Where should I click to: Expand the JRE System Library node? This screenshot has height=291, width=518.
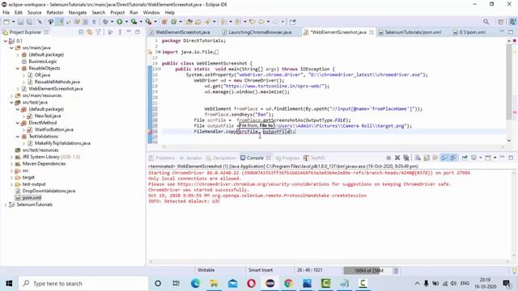click(x=11, y=157)
